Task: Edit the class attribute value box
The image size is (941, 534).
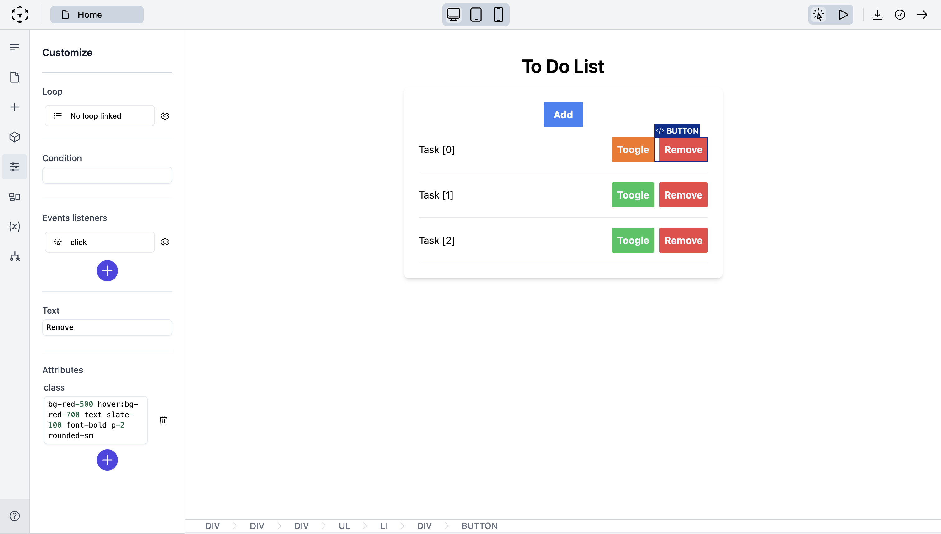Action: [96, 420]
